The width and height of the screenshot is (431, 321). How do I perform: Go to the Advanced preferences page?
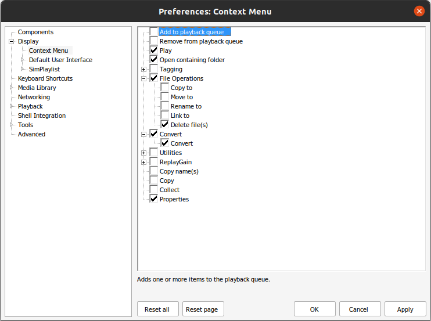pos(31,134)
